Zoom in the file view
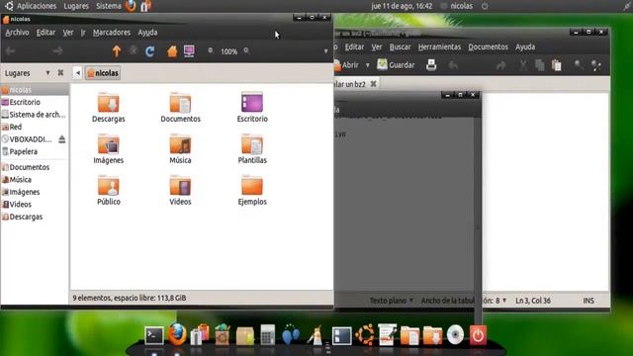 [246, 50]
